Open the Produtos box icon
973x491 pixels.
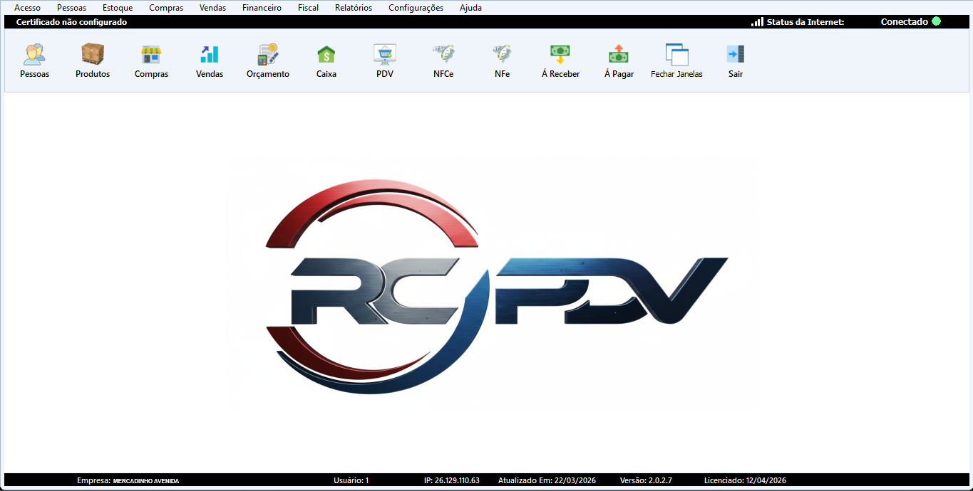point(93,55)
